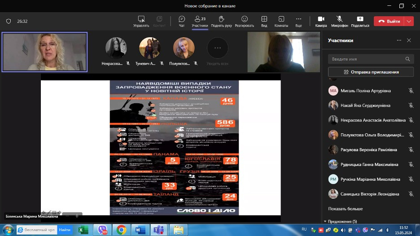Click the Найти search button in taskbar

(65, 230)
